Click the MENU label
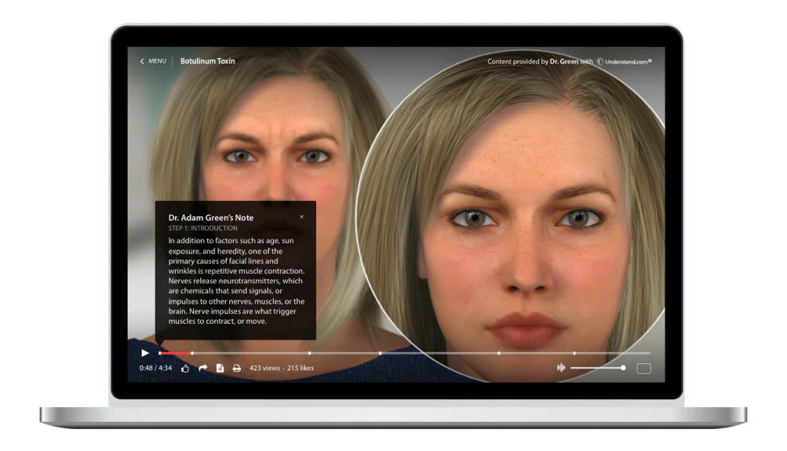787x451 pixels. (157, 61)
